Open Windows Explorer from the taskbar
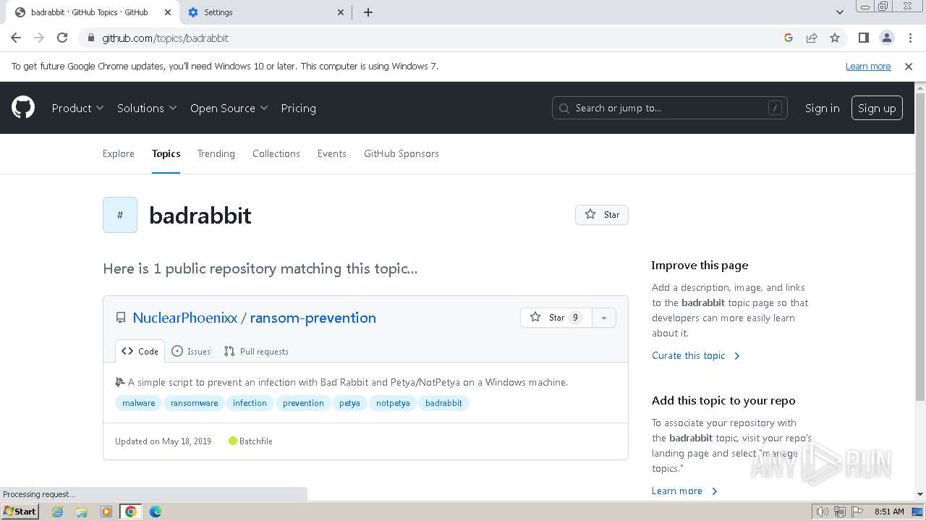Image resolution: width=926 pixels, height=521 pixels. [82, 512]
